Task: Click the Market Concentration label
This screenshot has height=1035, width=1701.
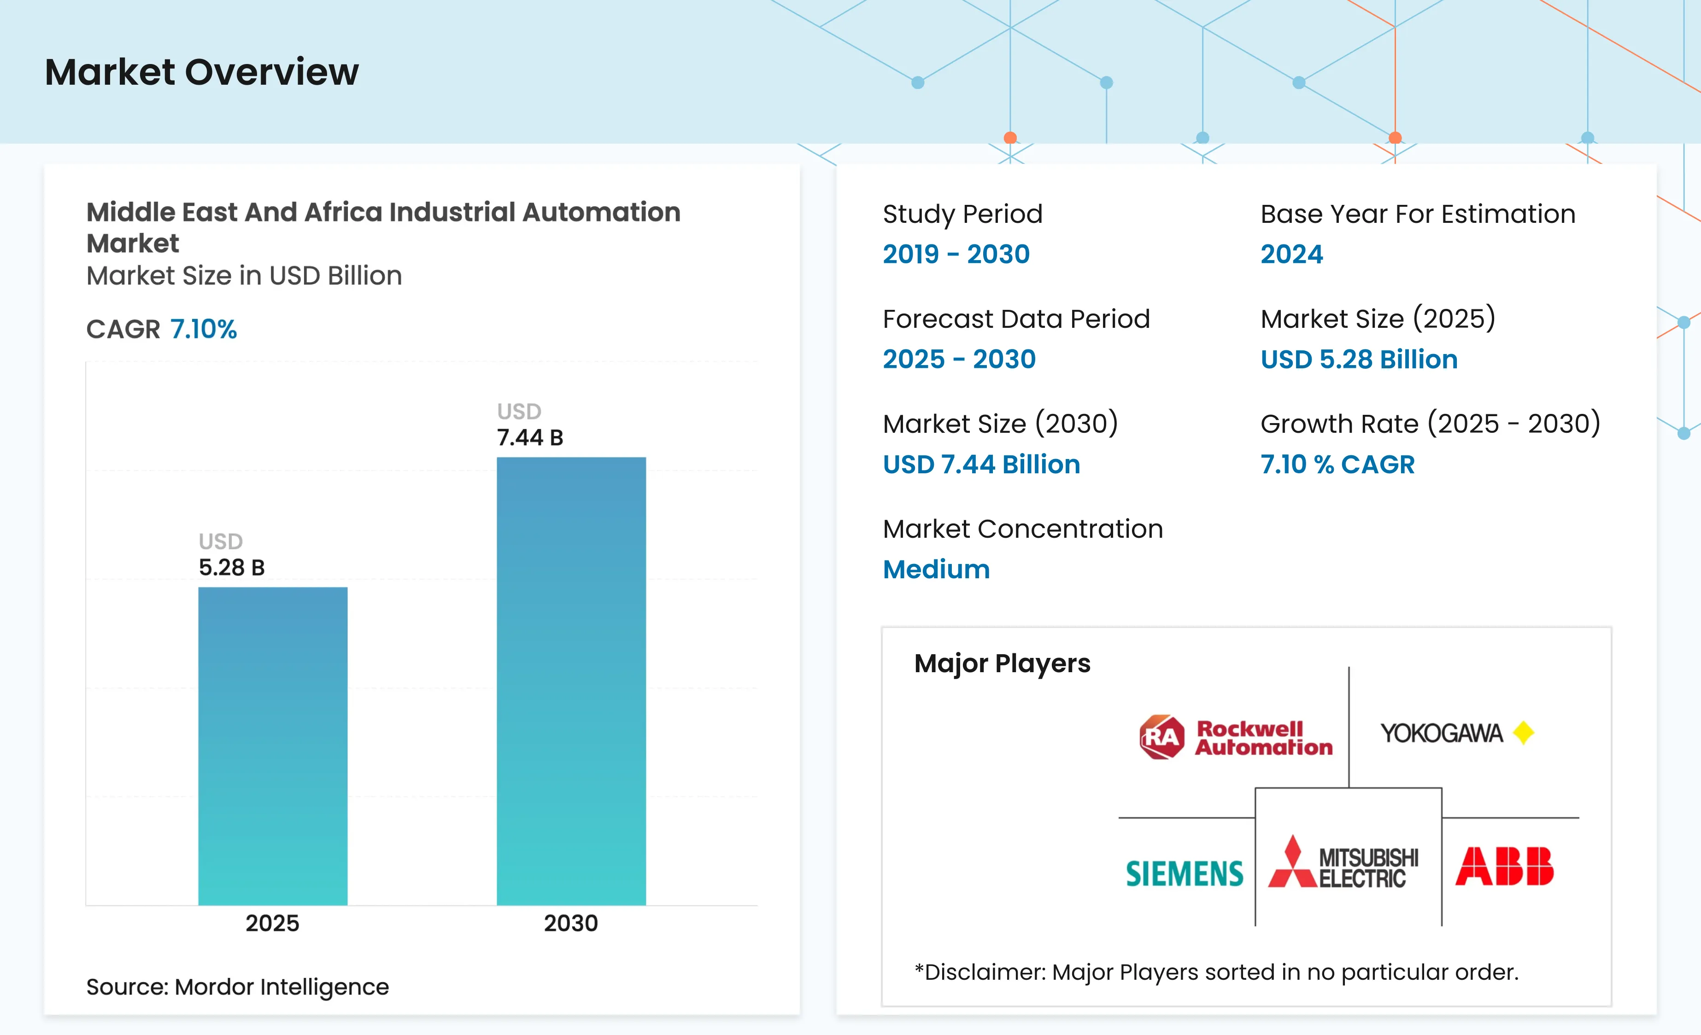Action: 1023,529
